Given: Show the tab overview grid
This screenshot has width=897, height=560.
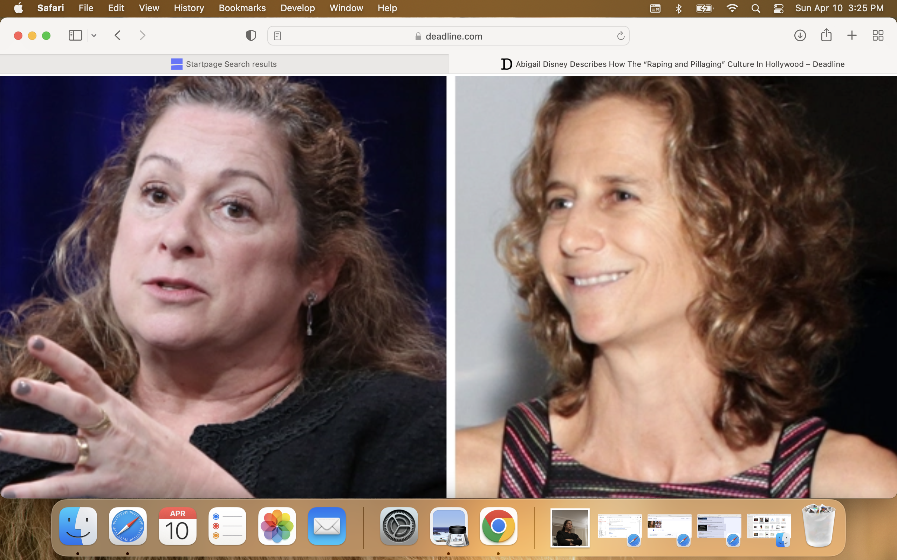Looking at the screenshot, I should click(878, 36).
